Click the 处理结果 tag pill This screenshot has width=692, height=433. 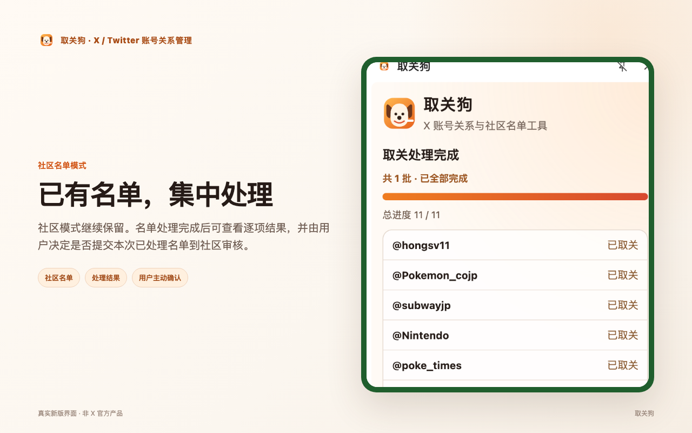click(106, 278)
